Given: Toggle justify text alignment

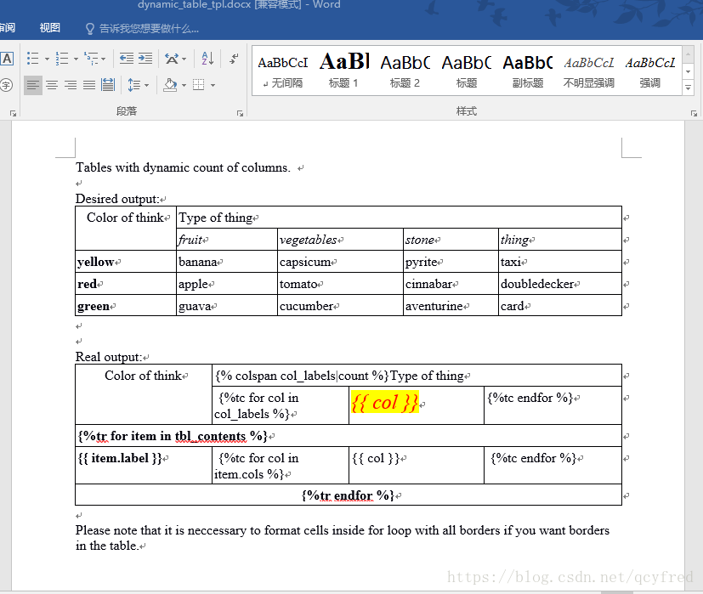Looking at the screenshot, I should [x=89, y=85].
